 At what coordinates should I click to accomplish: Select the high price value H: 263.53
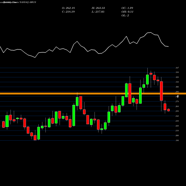pyautogui.click(x=98, y=8)
